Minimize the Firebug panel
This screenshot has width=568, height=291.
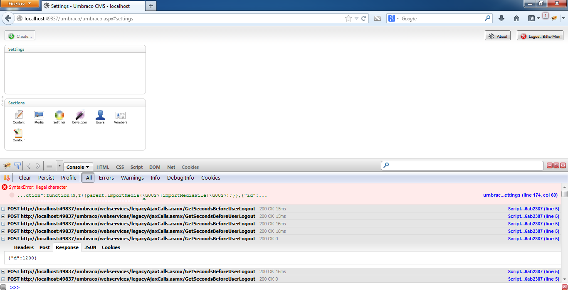coord(550,165)
